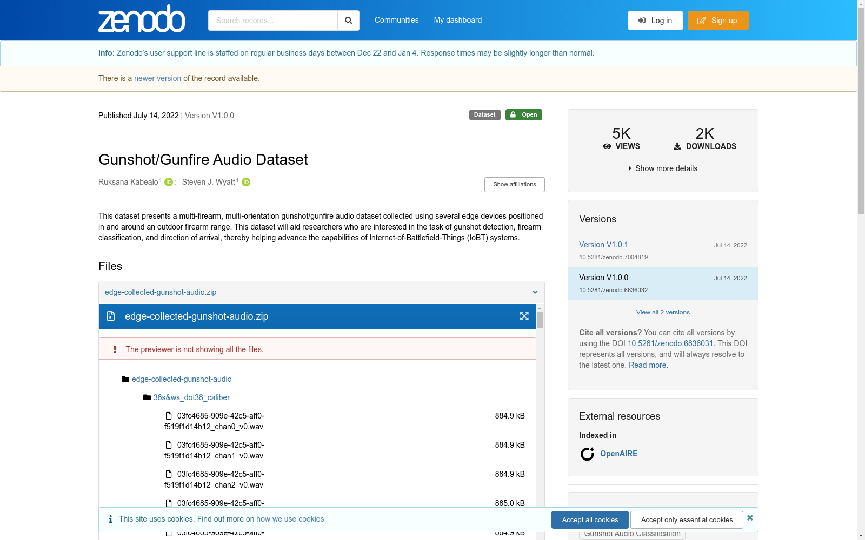865x540 pixels.
Task: Click the fullscreen preview expand icon
Action: coord(524,316)
